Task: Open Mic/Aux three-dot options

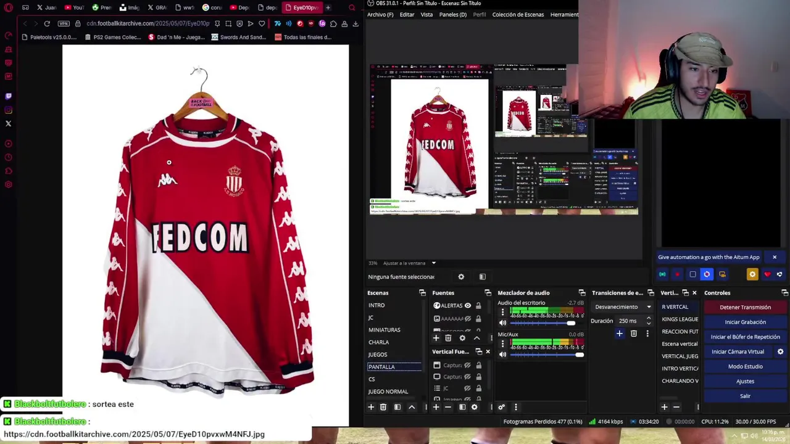Action: click(502, 343)
